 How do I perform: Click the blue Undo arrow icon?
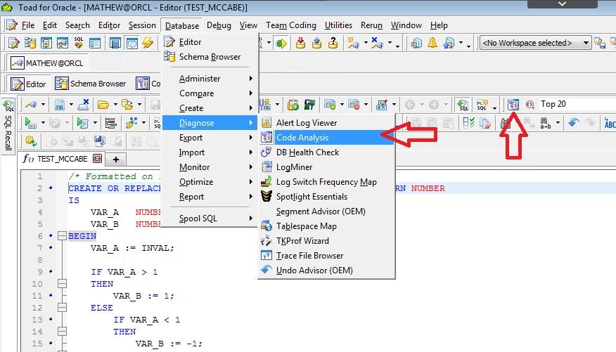click(x=574, y=123)
